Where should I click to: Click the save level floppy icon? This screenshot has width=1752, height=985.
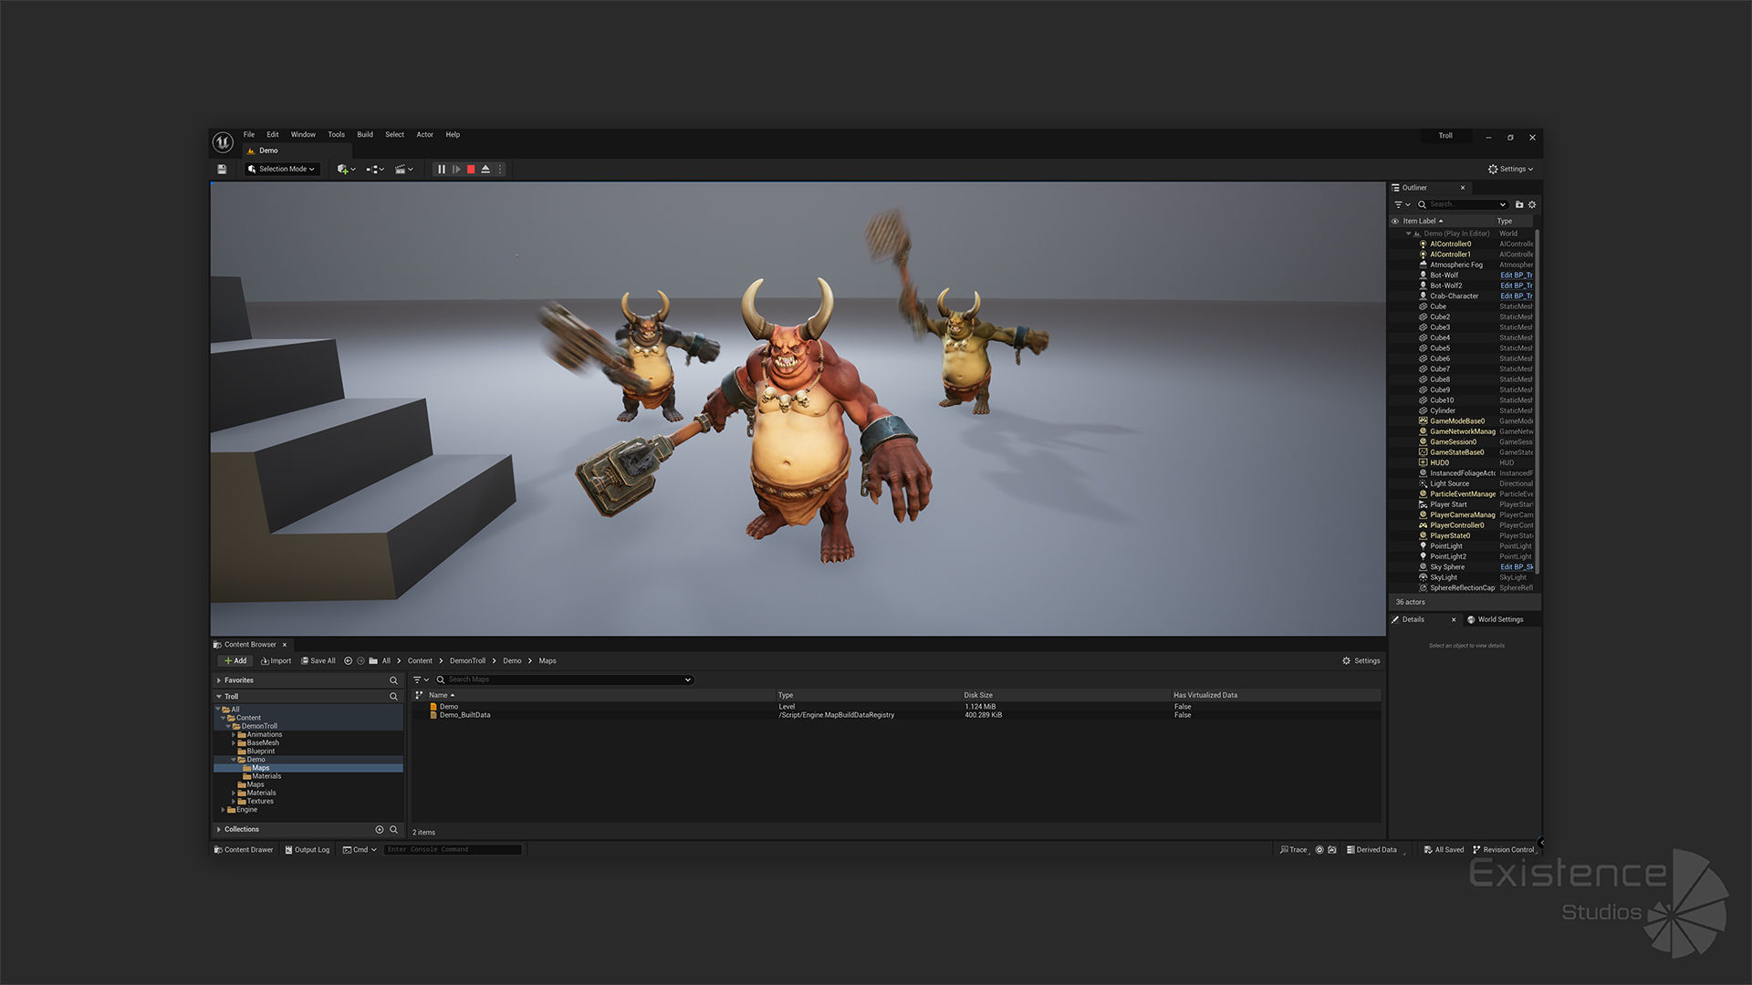coord(222,170)
